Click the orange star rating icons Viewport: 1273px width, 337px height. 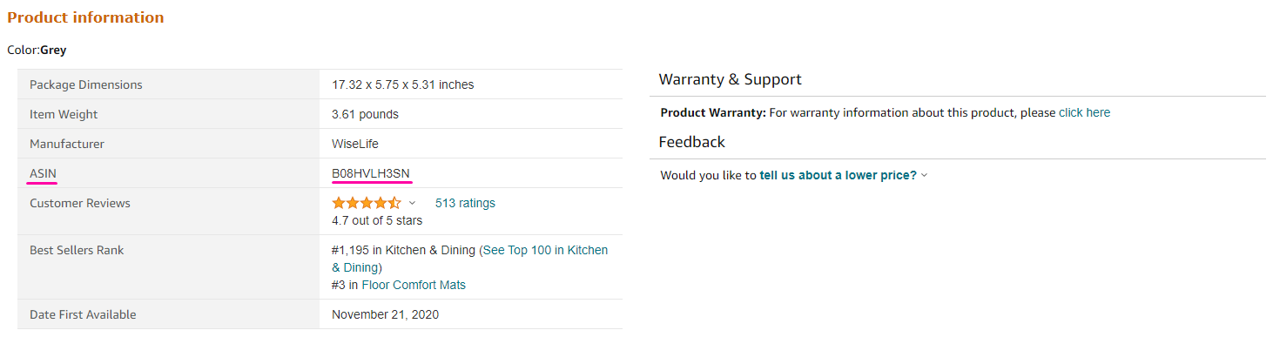tap(367, 203)
